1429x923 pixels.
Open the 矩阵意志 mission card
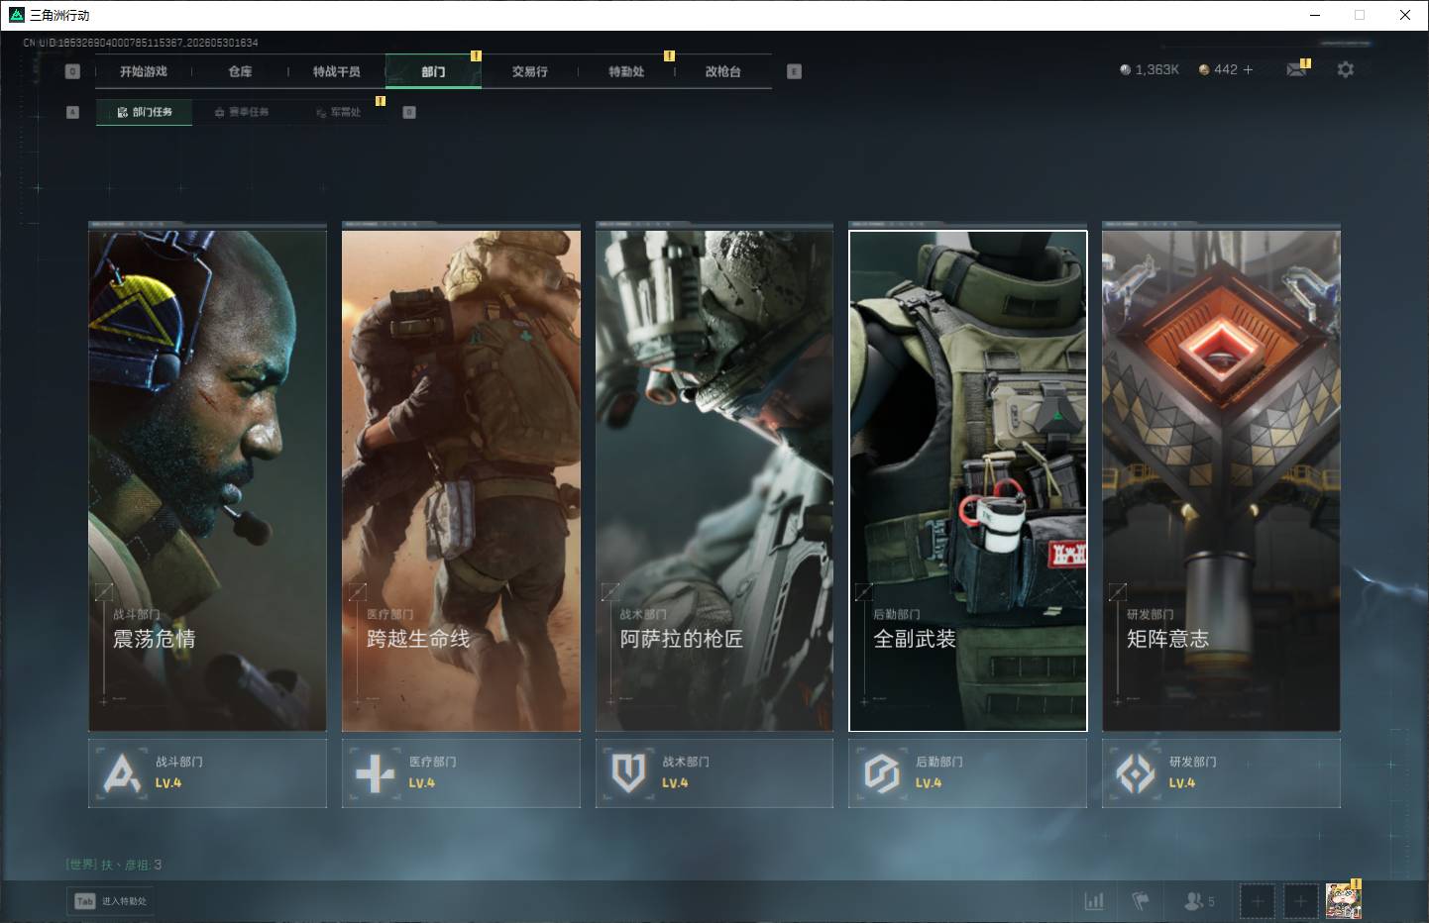(x=1221, y=480)
